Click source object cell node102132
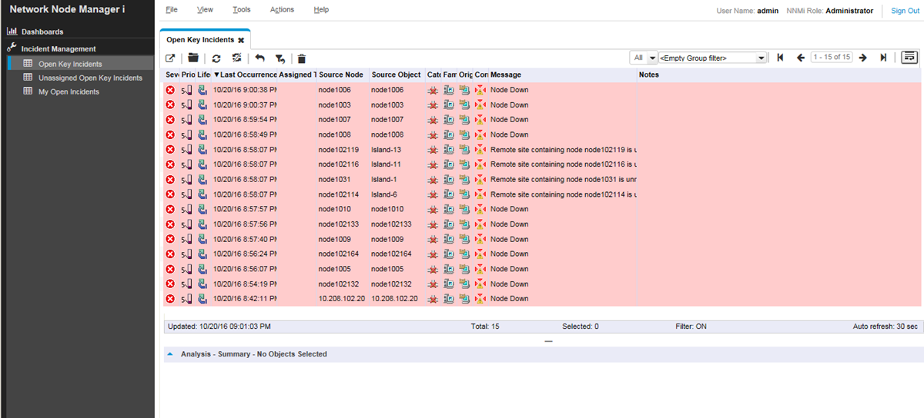This screenshot has height=418, width=924. (x=391, y=284)
